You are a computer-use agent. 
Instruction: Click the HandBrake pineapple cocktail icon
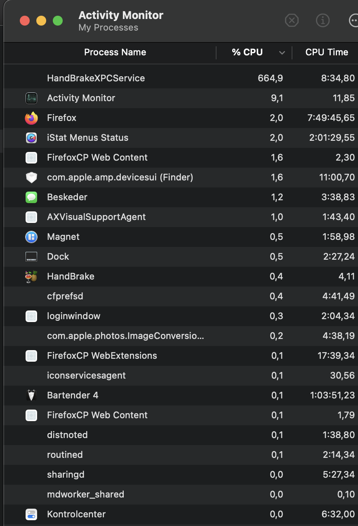(x=31, y=276)
